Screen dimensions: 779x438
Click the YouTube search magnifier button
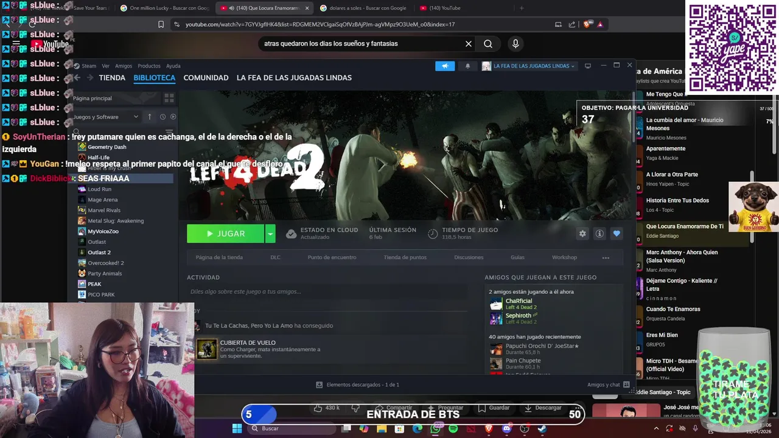(488, 44)
